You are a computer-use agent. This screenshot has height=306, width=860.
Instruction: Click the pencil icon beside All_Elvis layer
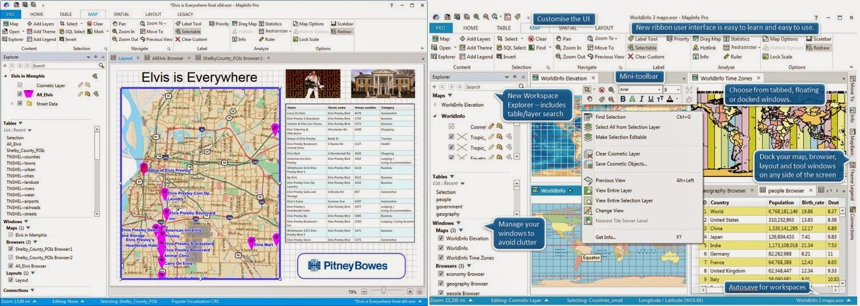click(x=80, y=94)
